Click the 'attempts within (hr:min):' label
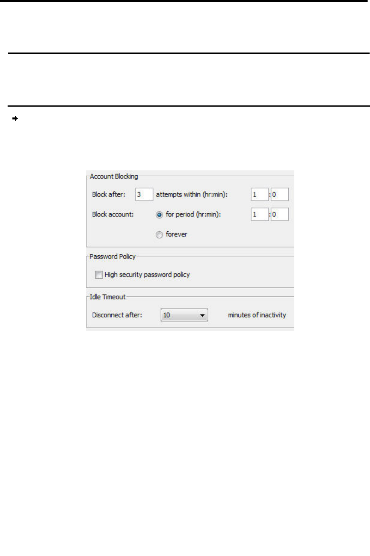 192,194
